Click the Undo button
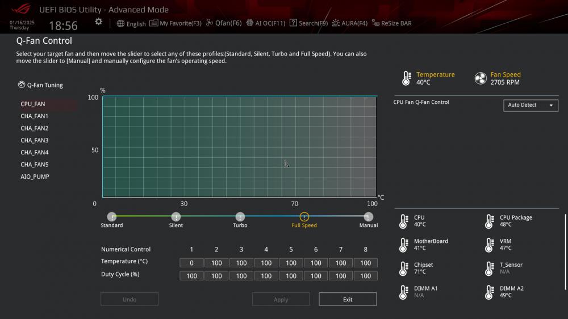The width and height of the screenshot is (568, 319). click(130, 300)
